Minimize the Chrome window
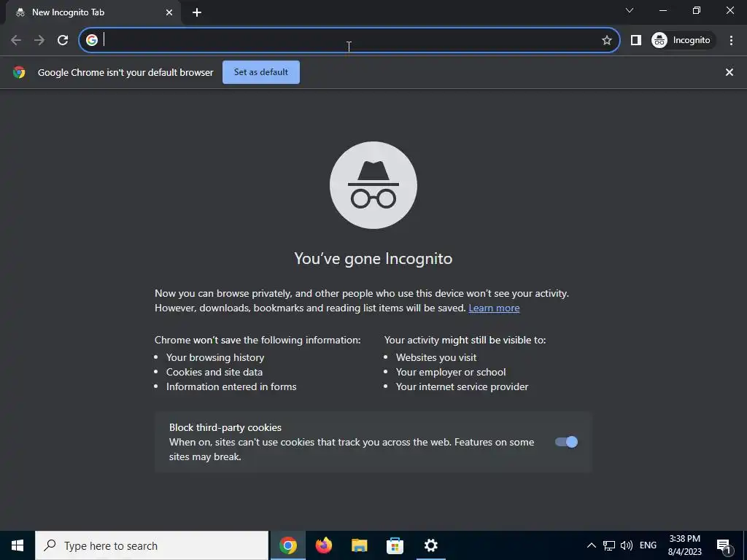The width and height of the screenshot is (747, 560). [662, 10]
